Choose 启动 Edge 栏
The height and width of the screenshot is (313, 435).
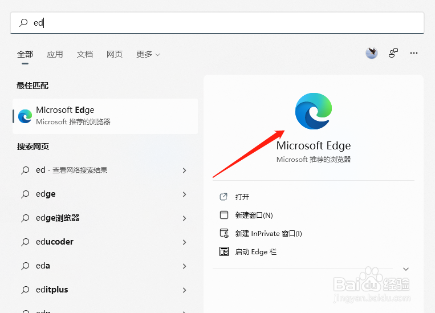coord(256,252)
